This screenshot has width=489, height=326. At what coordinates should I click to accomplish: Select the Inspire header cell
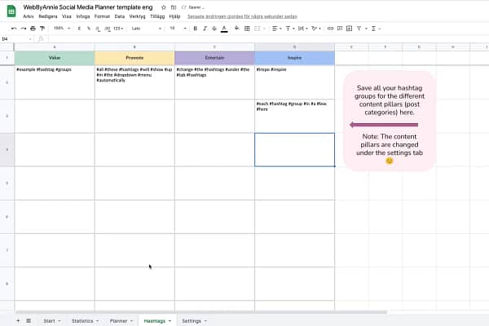[x=295, y=58]
